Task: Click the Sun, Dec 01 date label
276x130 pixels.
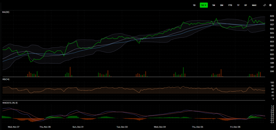Action: tap(78, 127)
